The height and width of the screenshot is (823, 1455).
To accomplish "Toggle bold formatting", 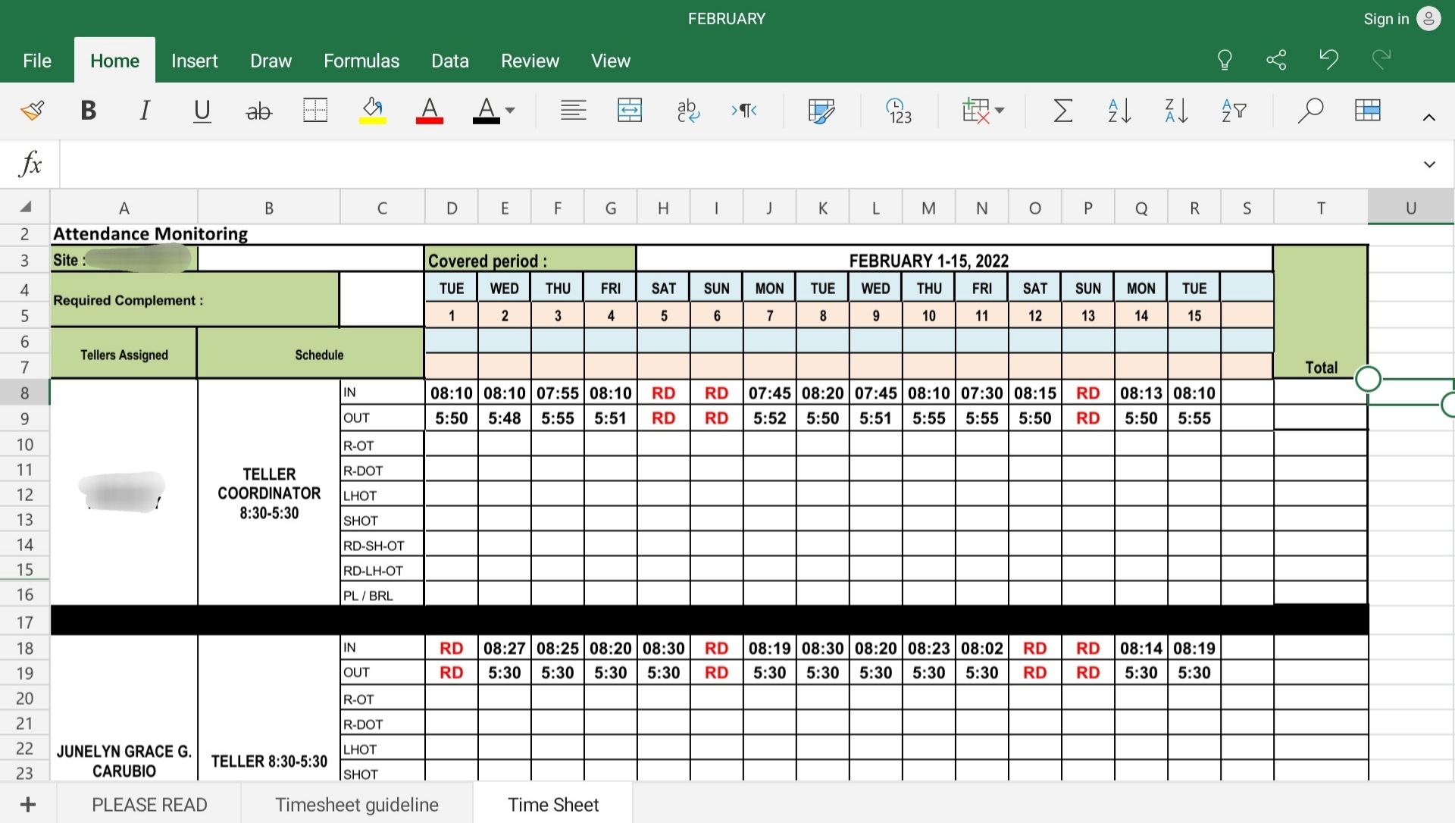I will 88,111.
